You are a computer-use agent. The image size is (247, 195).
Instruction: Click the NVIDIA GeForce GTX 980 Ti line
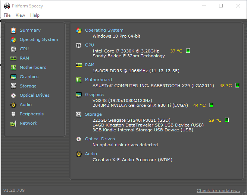point(140,105)
